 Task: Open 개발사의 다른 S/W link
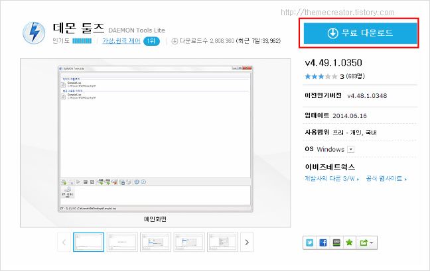[x=332, y=179]
